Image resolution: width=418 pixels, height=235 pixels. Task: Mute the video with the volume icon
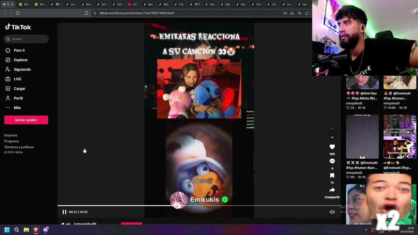pyautogui.click(x=332, y=212)
